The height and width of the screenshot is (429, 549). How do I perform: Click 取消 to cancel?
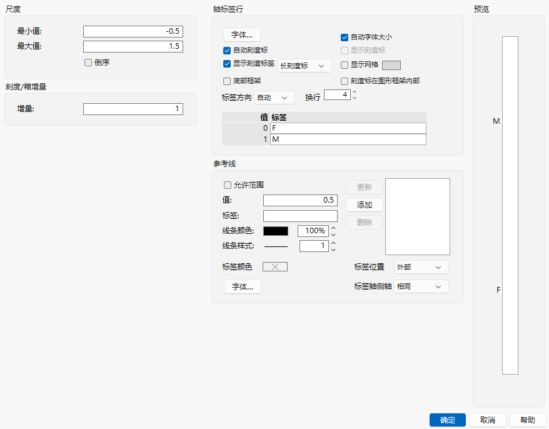[487, 420]
